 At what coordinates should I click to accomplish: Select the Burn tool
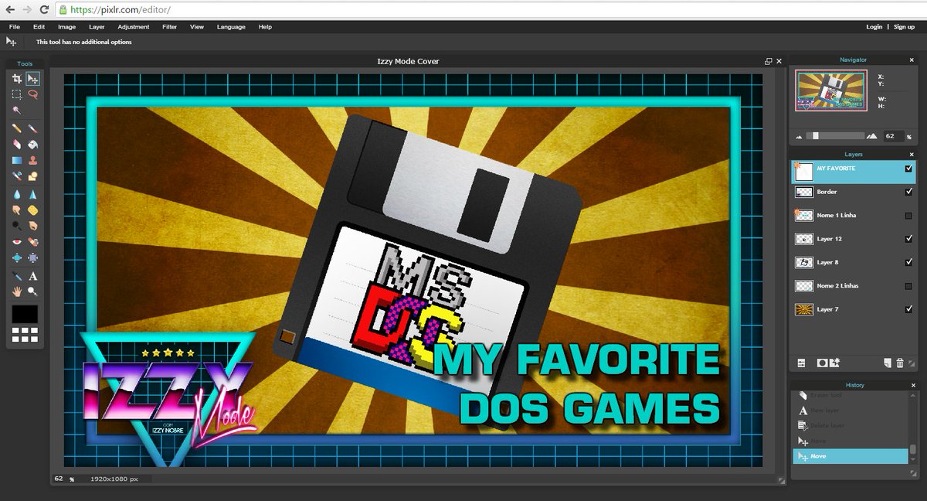(32, 226)
